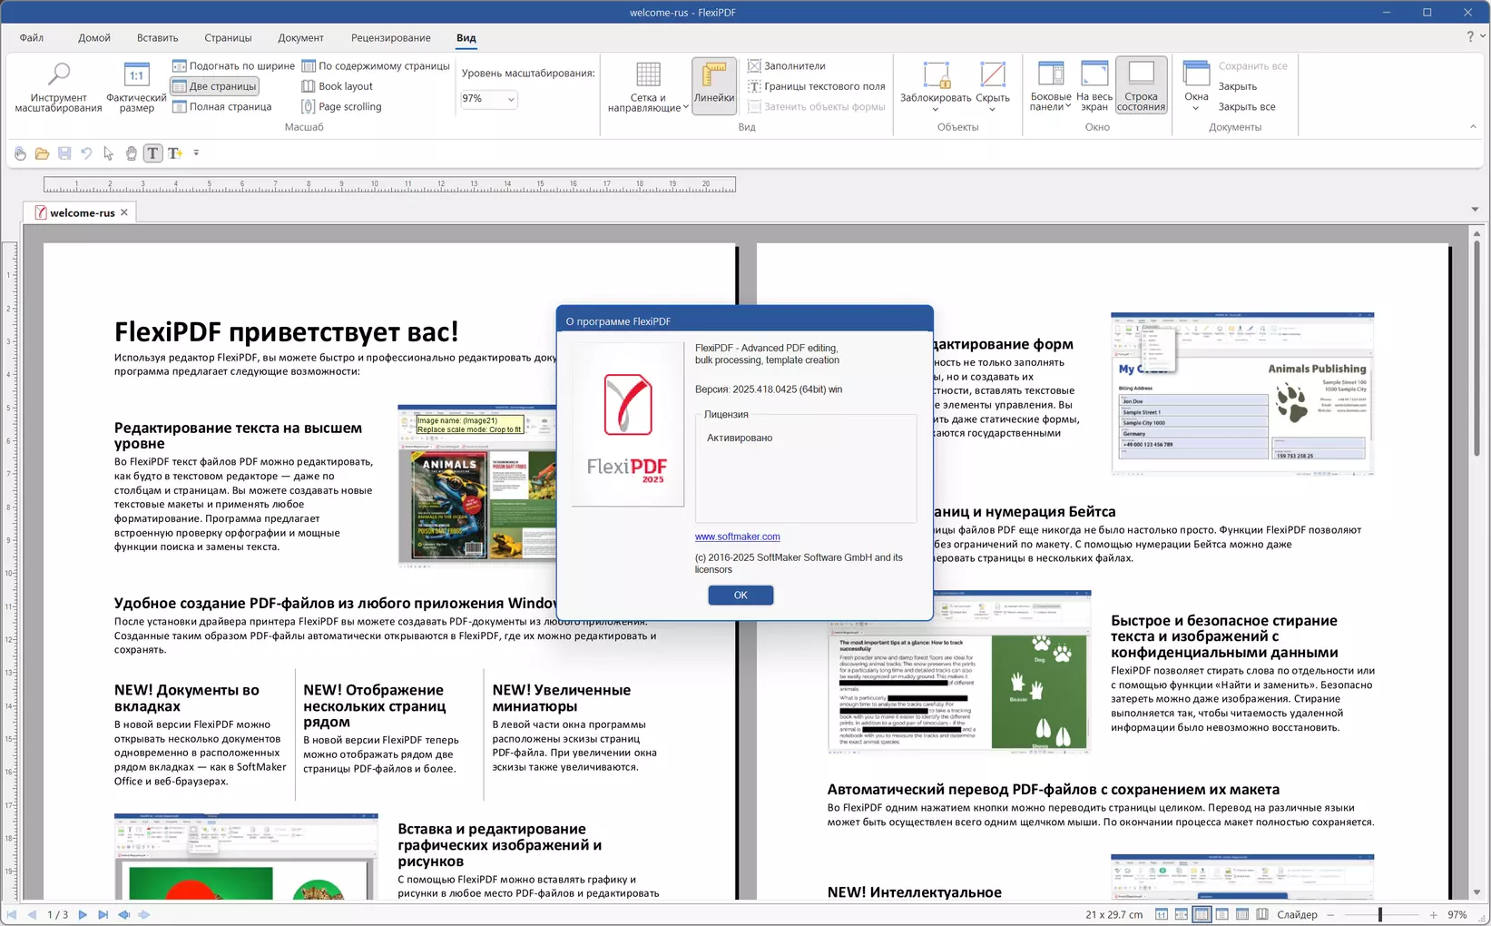Screen dimensions: 1491x926
Task: Click the previous view round arrow icon
Action: pyautogui.click(x=123, y=915)
